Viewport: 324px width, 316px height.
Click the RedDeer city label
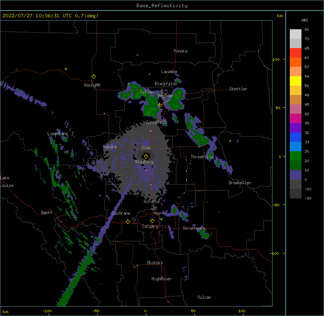coord(166,96)
